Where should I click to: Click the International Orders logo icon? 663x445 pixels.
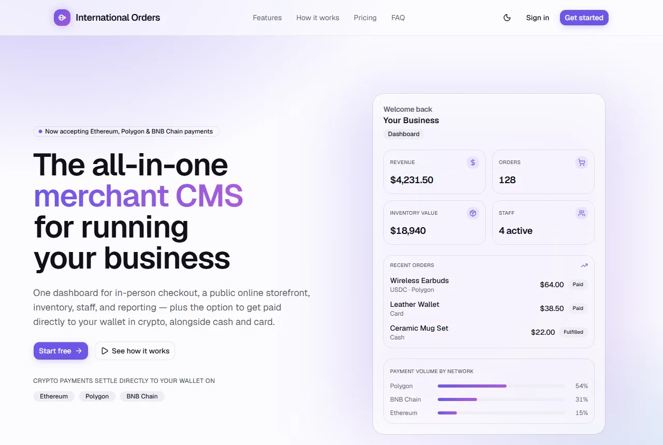tap(62, 18)
